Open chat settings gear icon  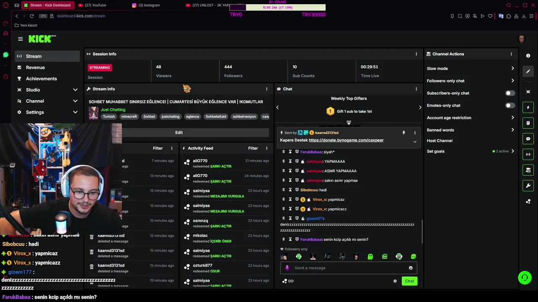pos(395,281)
